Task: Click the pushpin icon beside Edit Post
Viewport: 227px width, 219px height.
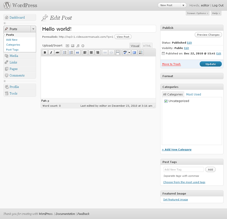Action: [45, 18]
